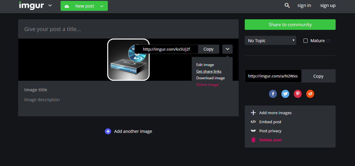The height and width of the screenshot is (166, 355).
Task: Click the code brackets Embed icon
Action: point(253,122)
